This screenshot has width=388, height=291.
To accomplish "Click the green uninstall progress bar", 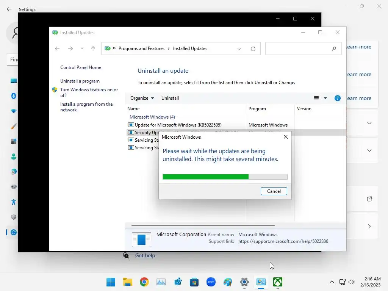I will tap(225, 177).
